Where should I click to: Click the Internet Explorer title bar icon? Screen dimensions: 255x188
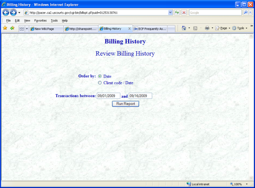[4, 4]
